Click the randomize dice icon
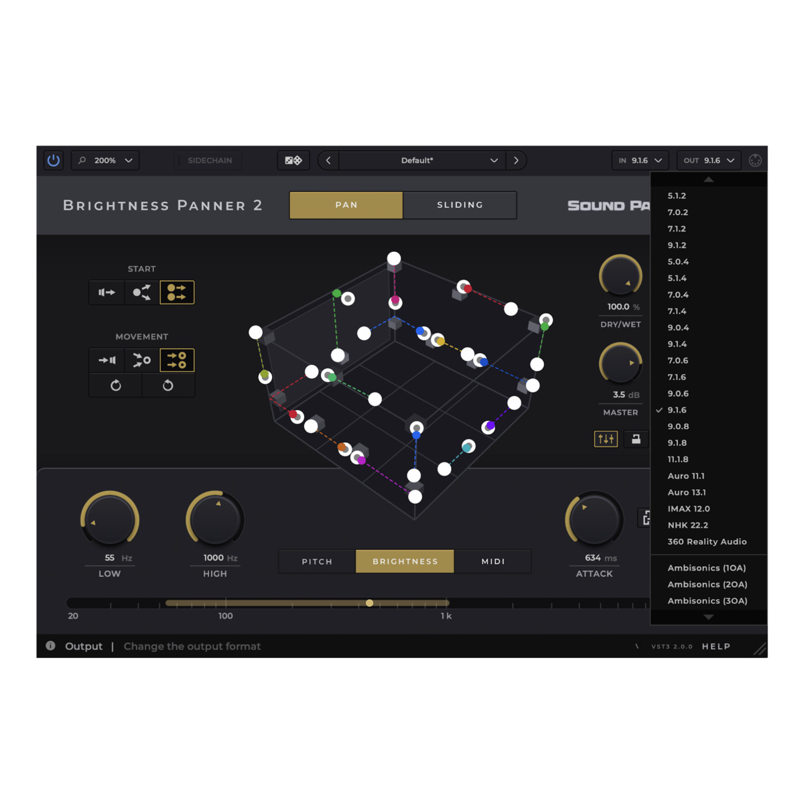Image resolution: width=804 pixels, height=804 pixels. 293,161
